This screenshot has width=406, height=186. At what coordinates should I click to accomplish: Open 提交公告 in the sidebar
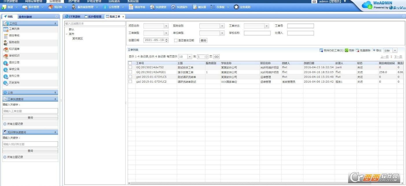(x=30, y=62)
